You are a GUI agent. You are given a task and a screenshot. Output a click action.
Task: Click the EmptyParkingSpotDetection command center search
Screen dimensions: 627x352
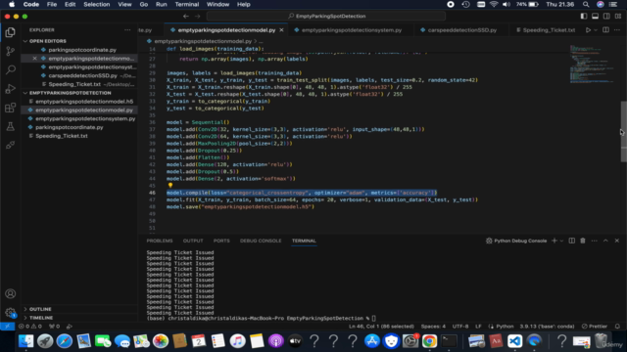(x=326, y=16)
